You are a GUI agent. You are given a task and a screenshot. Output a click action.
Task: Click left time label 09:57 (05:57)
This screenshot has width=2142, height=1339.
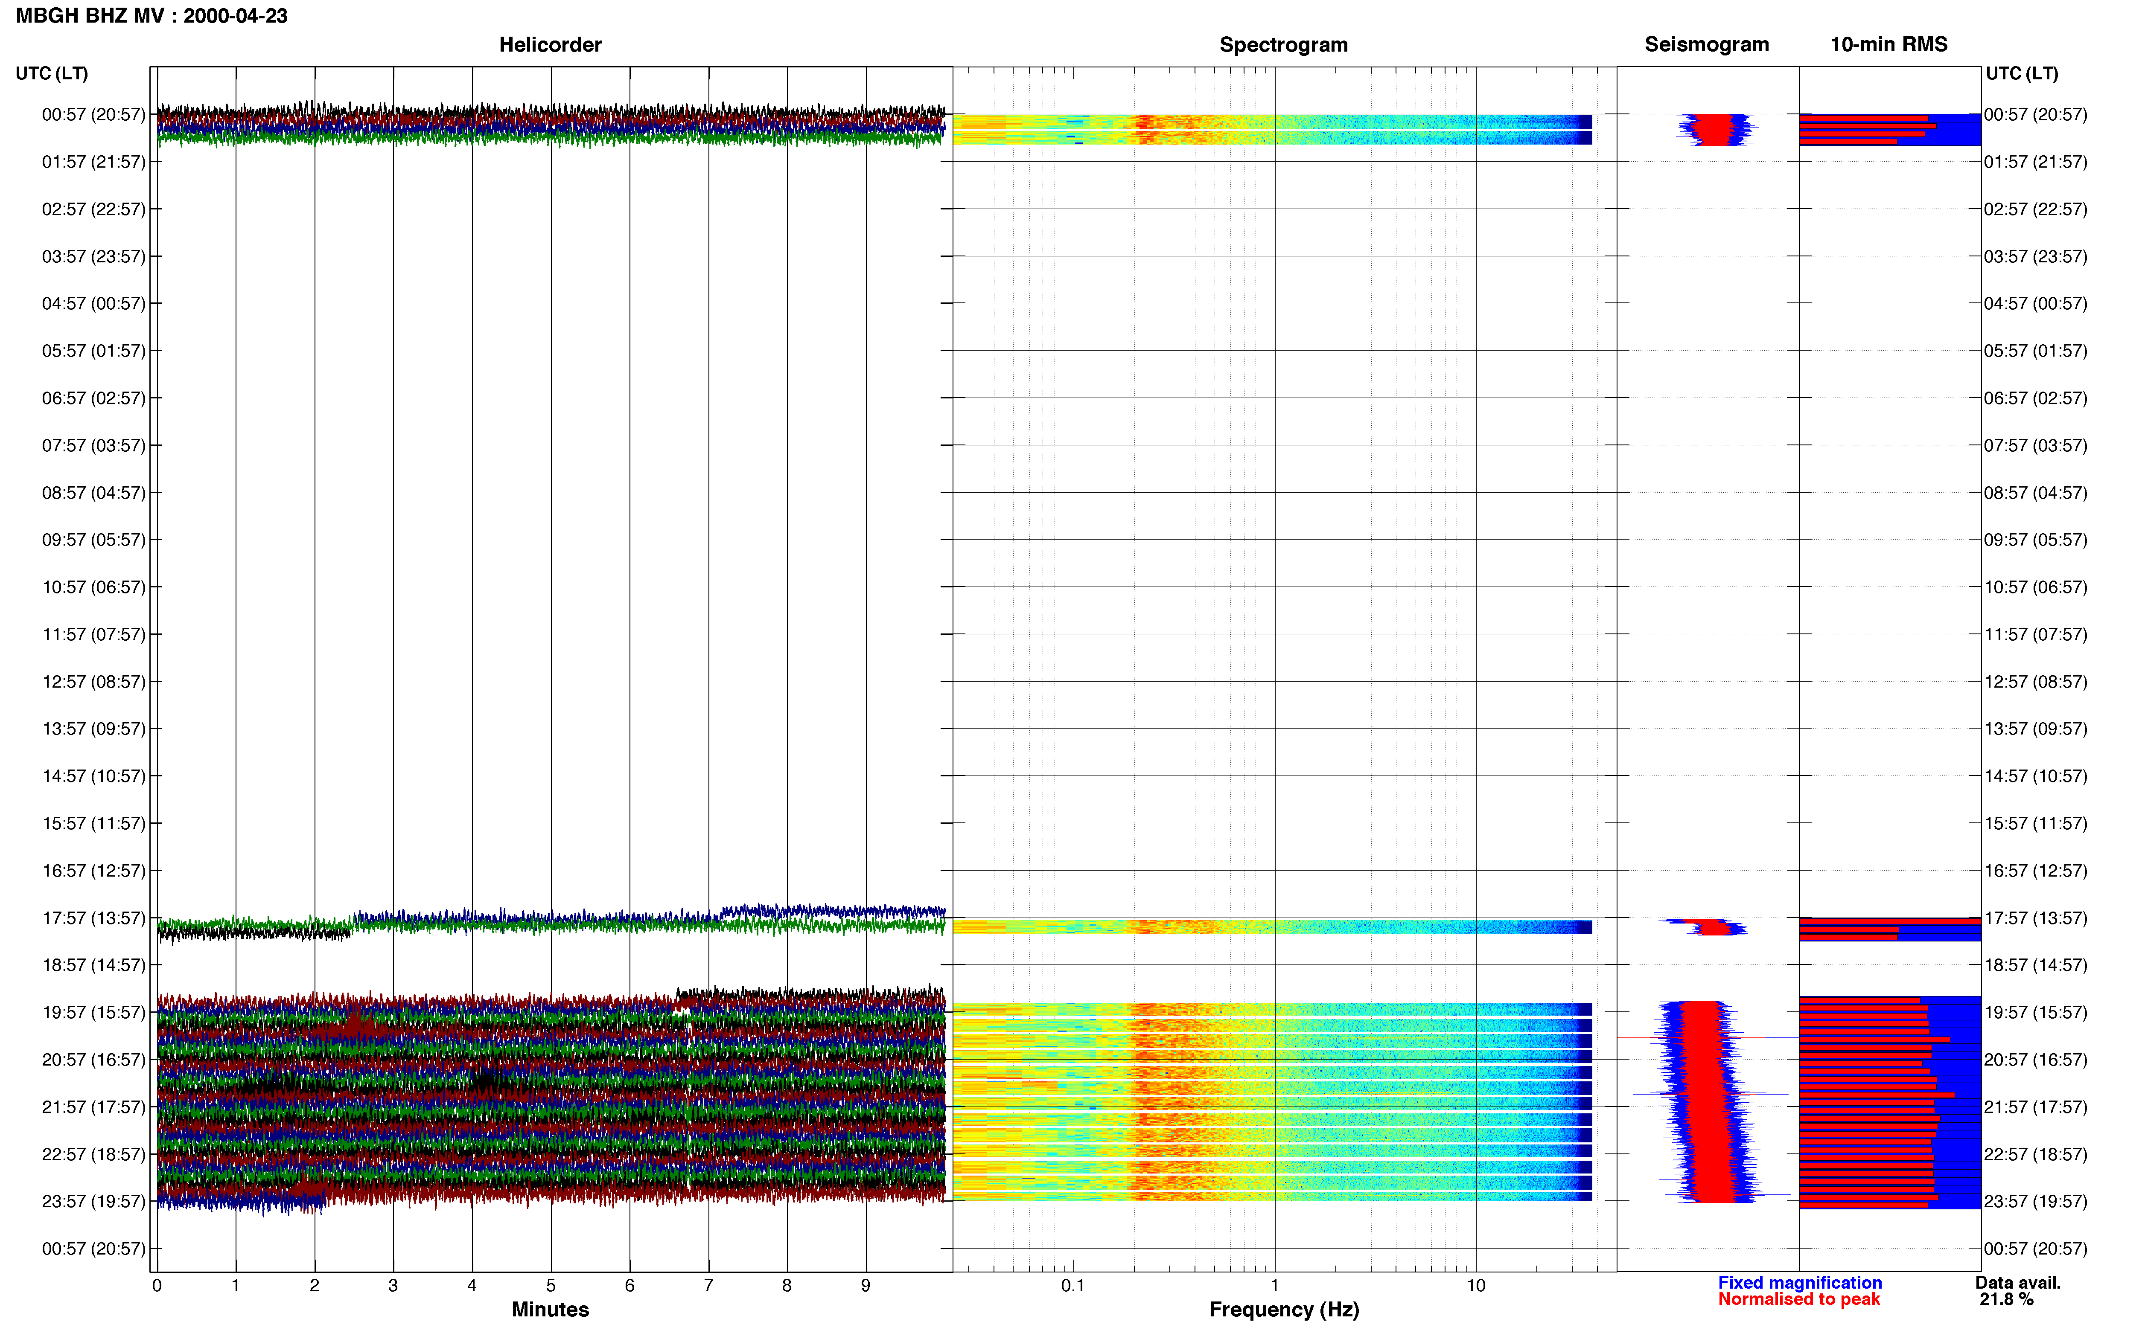[94, 540]
